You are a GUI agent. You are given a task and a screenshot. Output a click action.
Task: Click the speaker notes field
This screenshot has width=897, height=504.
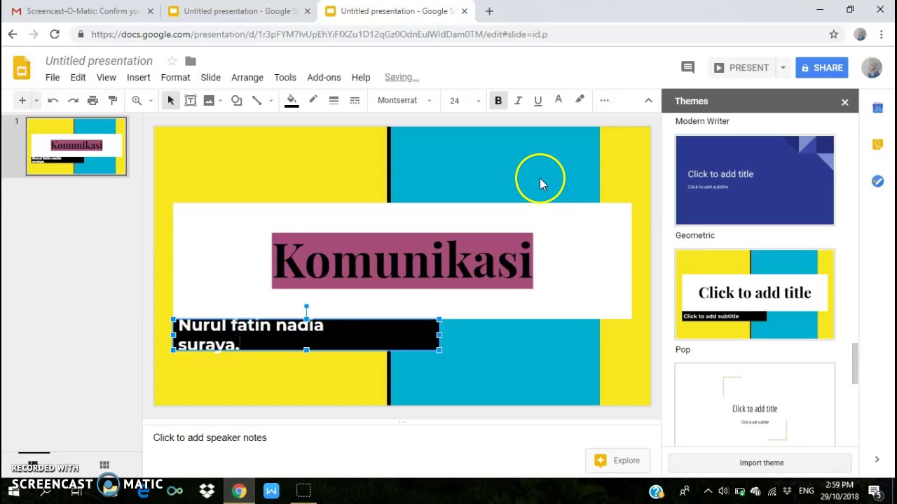pyautogui.click(x=402, y=437)
